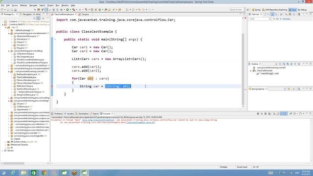Switch to the Debug perspective
Screen dimensions: 313x176
[302, 10]
